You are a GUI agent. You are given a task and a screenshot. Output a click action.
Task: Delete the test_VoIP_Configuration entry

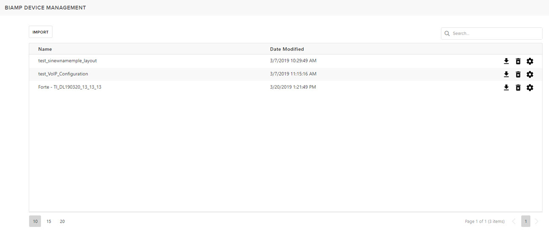coord(518,74)
